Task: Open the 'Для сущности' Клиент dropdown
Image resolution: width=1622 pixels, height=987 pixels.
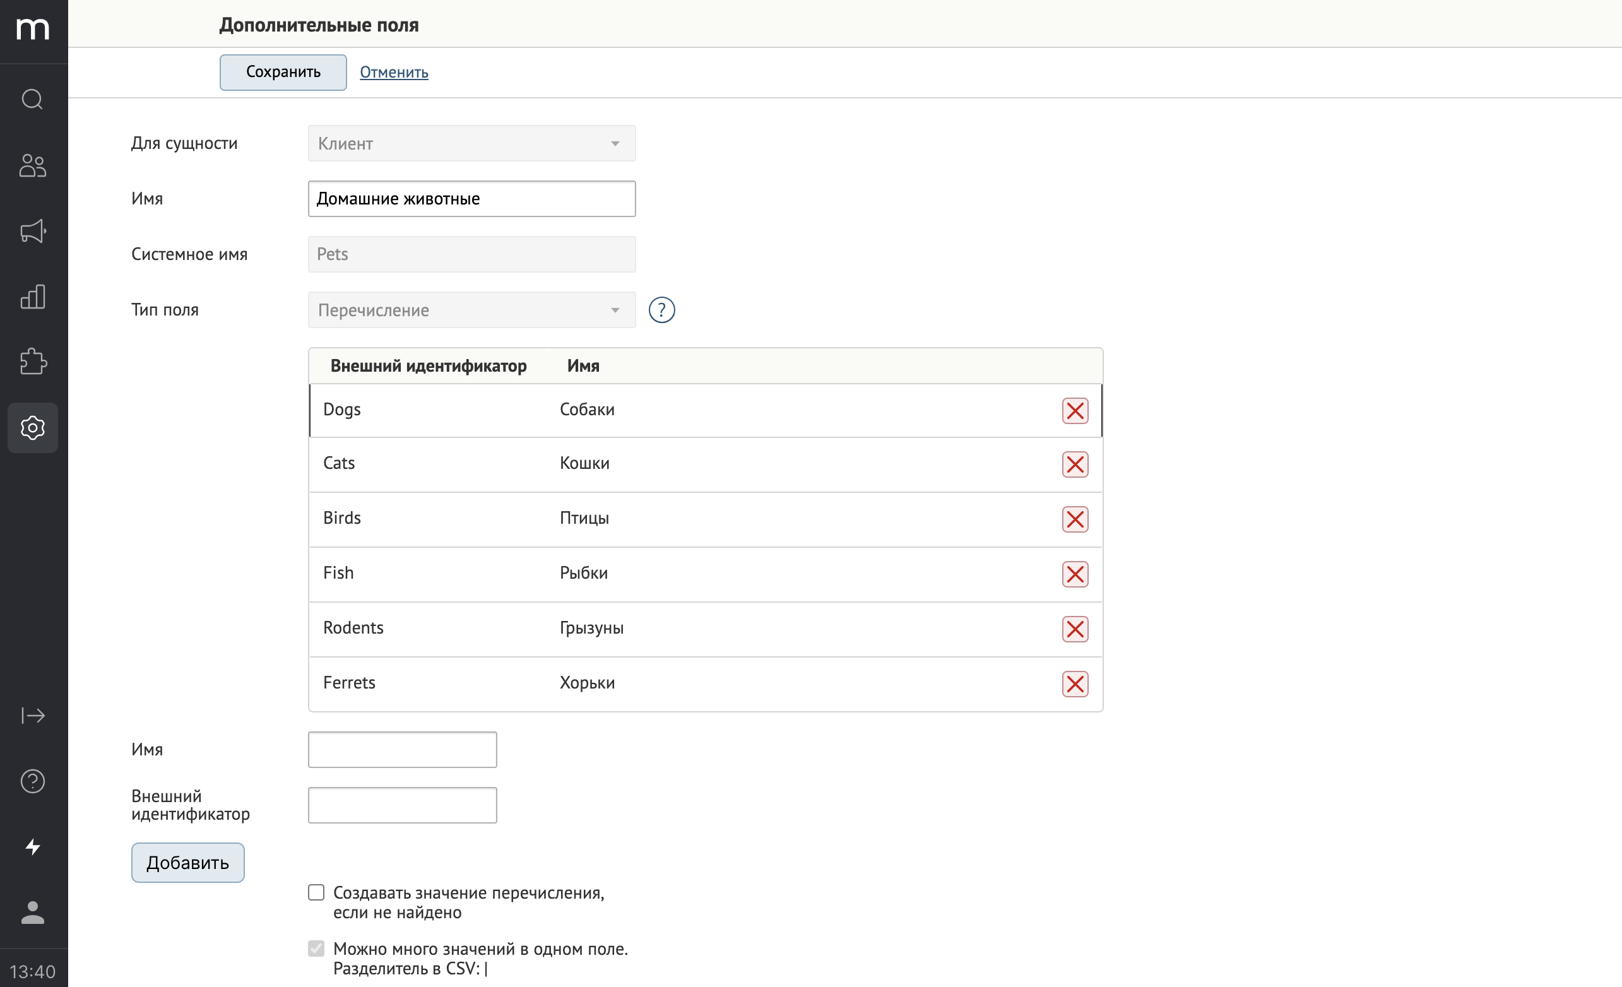Action: [x=471, y=143]
